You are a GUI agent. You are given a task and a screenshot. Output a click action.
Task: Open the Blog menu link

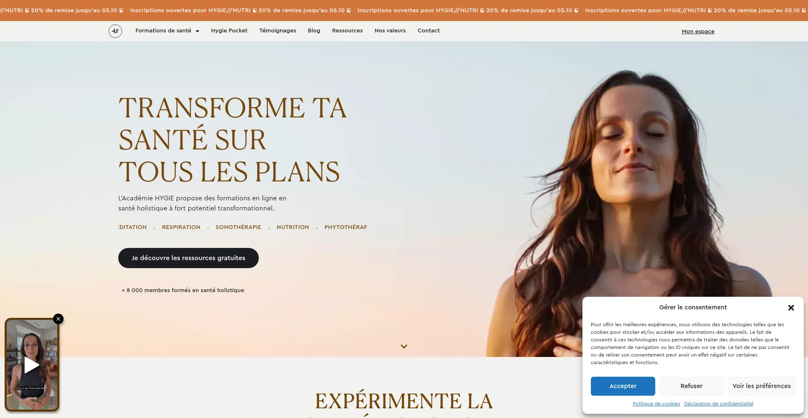coord(314,31)
